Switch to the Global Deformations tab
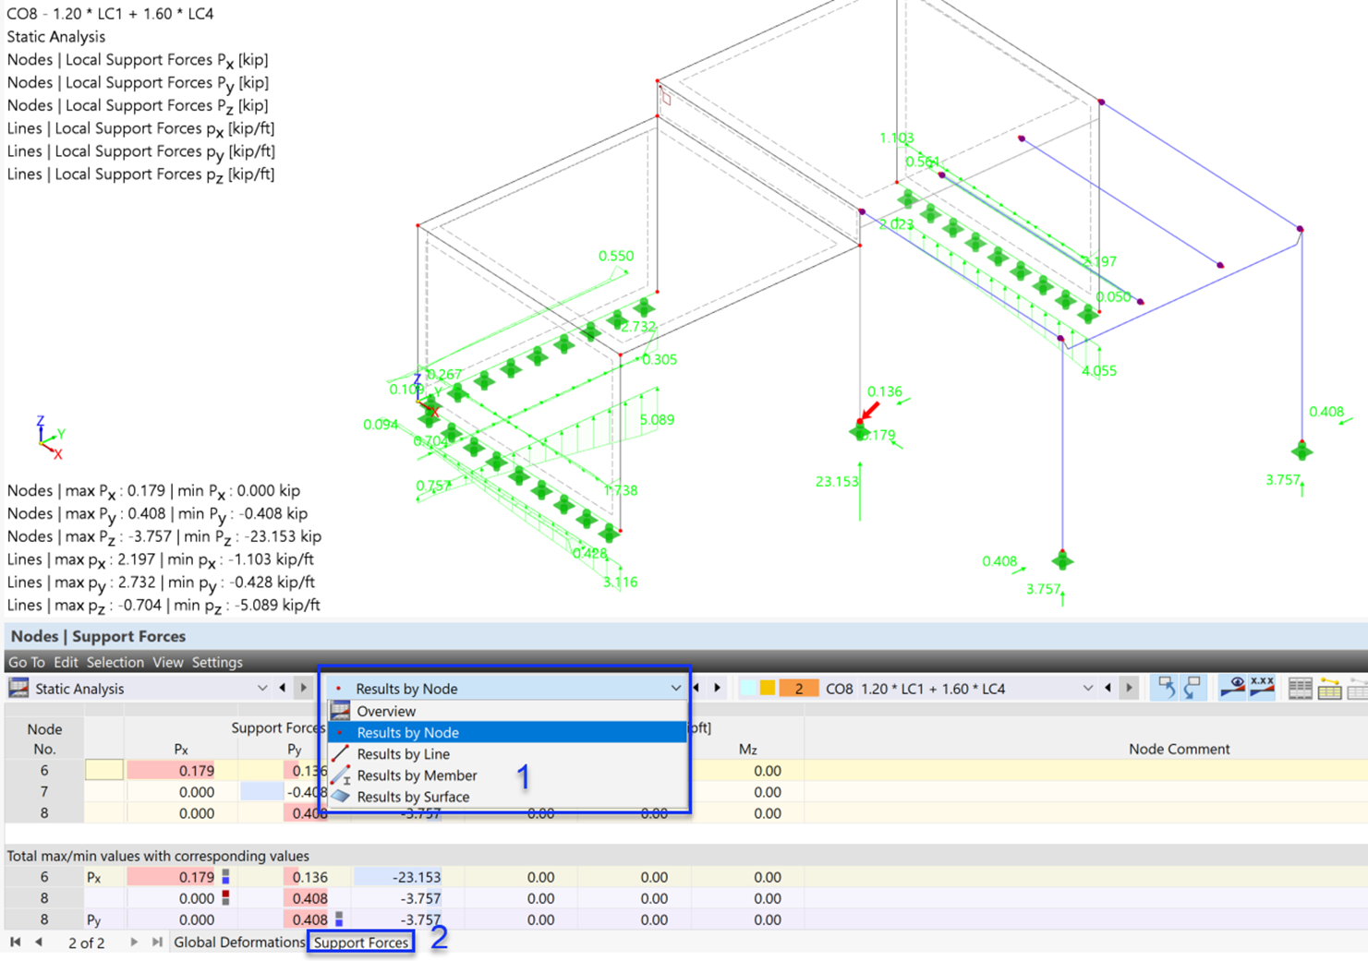This screenshot has height=961, width=1368. tap(239, 942)
